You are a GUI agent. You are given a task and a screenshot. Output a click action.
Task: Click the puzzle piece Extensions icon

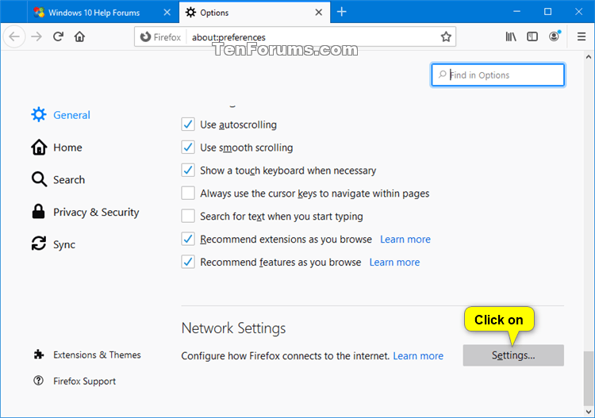[39, 355]
